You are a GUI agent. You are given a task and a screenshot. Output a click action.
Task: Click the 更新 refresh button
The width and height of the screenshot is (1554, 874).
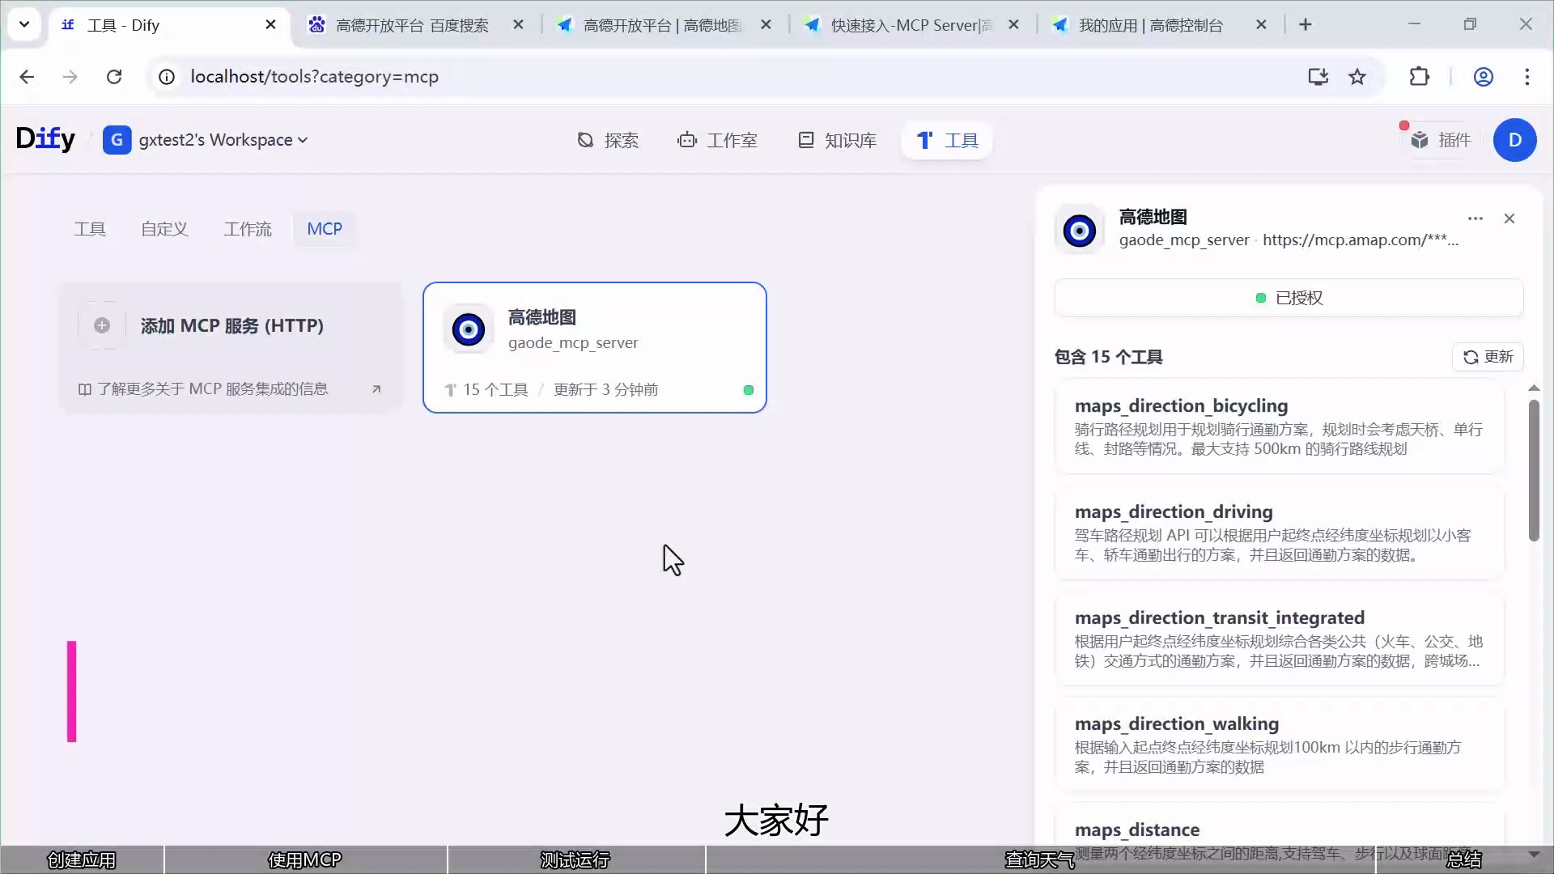(1488, 357)
